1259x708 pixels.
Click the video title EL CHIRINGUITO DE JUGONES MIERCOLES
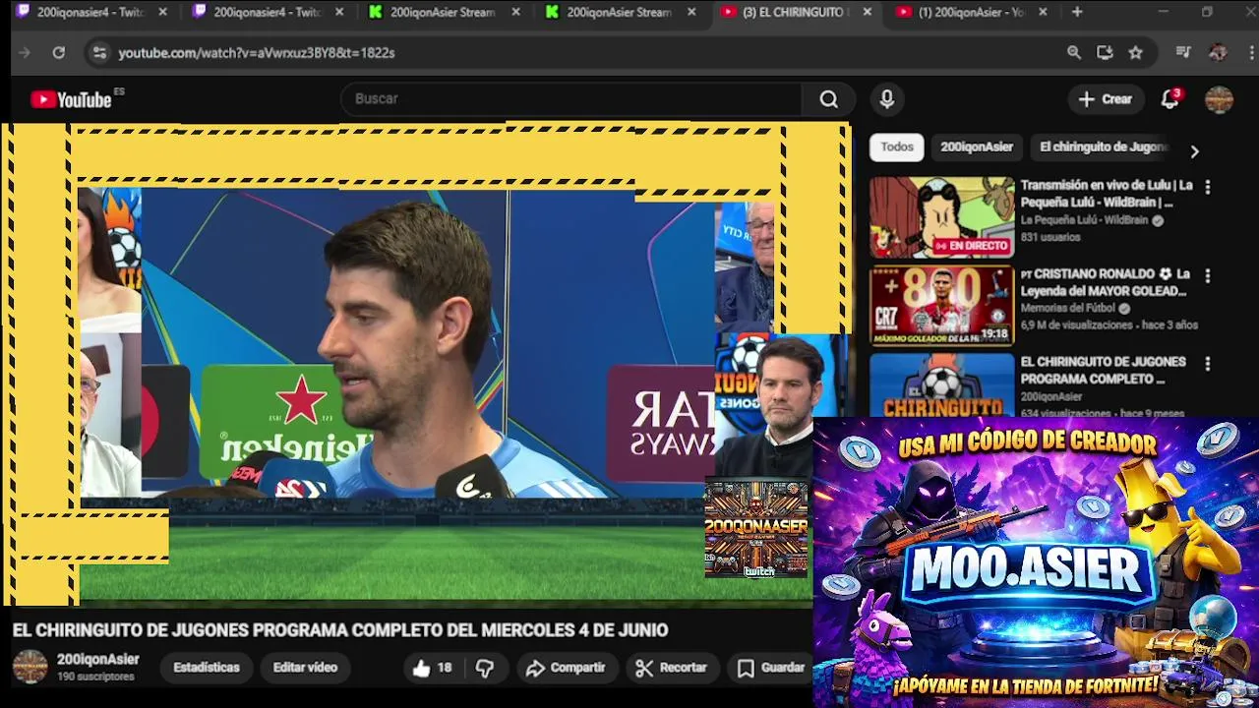click(340, 630)
